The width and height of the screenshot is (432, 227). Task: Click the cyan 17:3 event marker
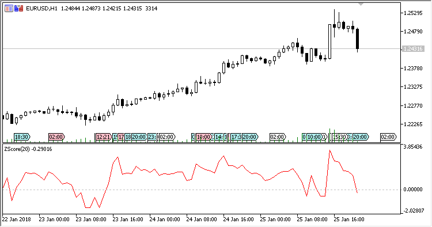(x=236, y=137)
